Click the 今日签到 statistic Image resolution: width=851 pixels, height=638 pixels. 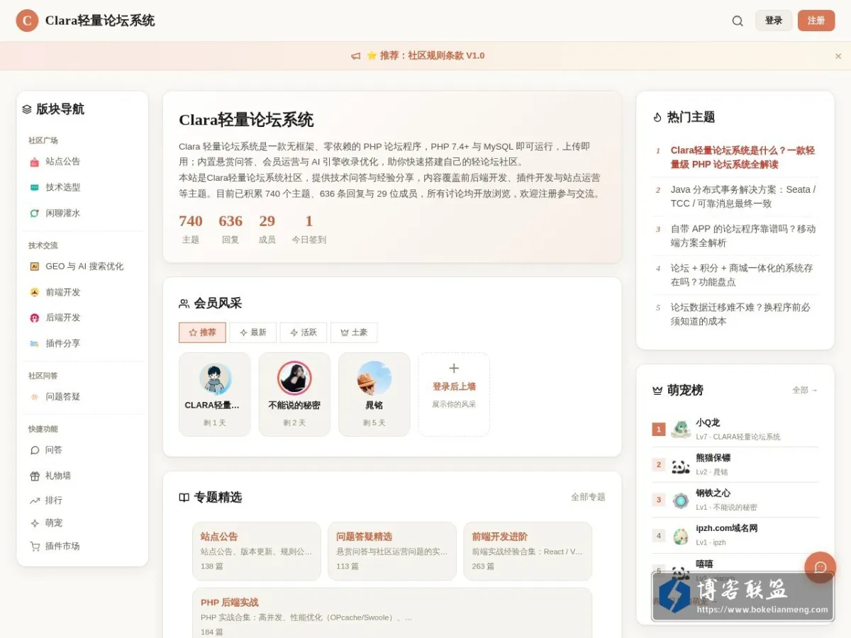pos(309,229)
